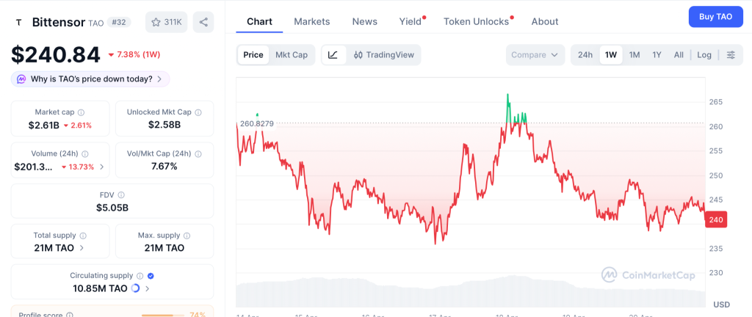The height and width of the screenshot is (317, 752).
Task: Expand Volume (24h) details chevron
Action: coord(102,167)
